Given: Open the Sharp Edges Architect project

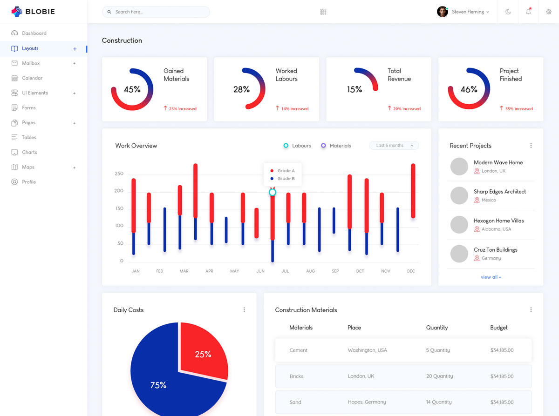Looking at the screenshot, I should tap(499, 192).
